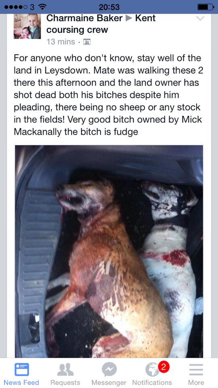Open the attached post photo

pos(109,251)
